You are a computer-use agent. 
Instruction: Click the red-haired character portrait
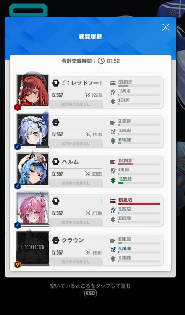[x=33, y=90]
